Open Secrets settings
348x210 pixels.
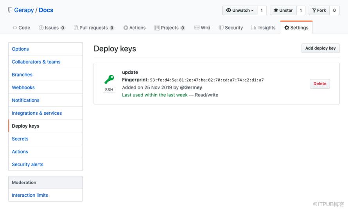pos(45,139)
